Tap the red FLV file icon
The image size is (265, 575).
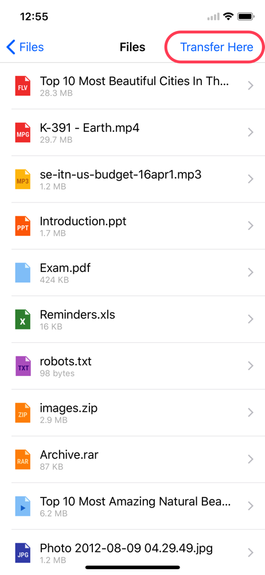pyautogui.click(x=23, y=86)
